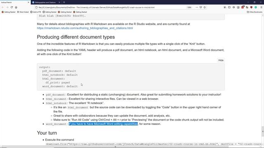Open Other Bookmarks folder
Screen dimensions: 264x148
pyautogui.click(x=255, y=12)
